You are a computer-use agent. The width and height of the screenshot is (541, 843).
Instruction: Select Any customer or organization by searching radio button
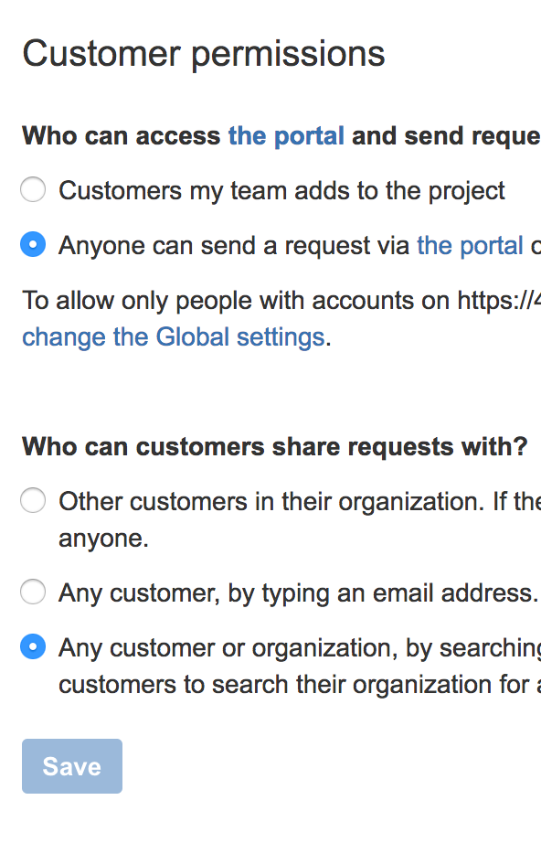pos(33,646)
